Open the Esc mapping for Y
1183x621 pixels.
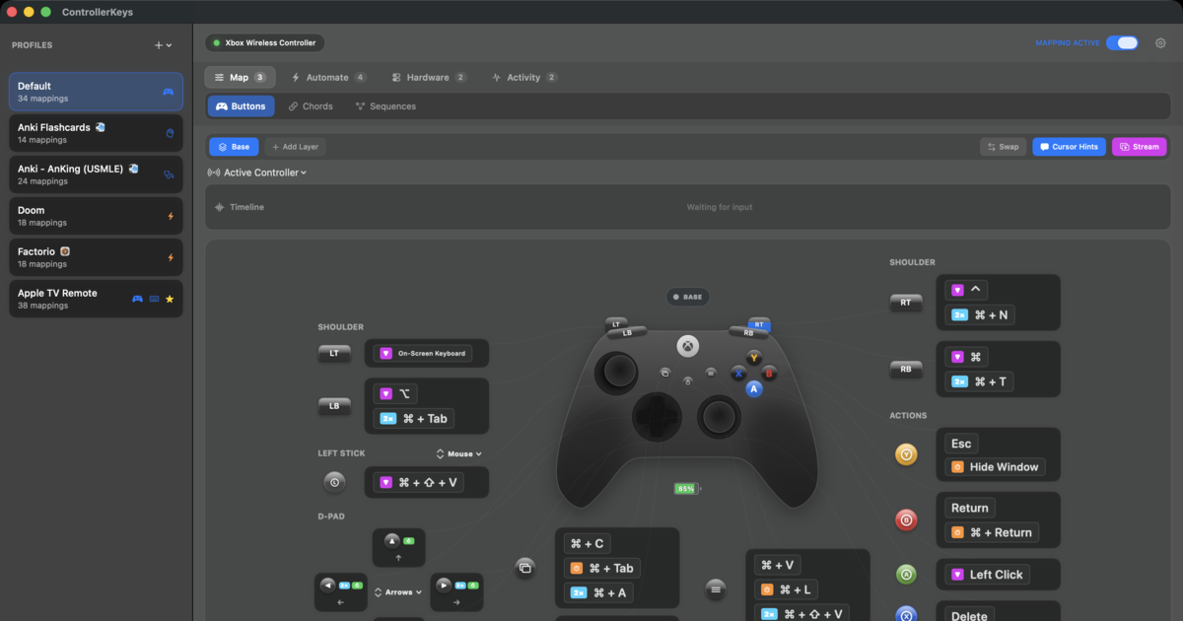960,444
